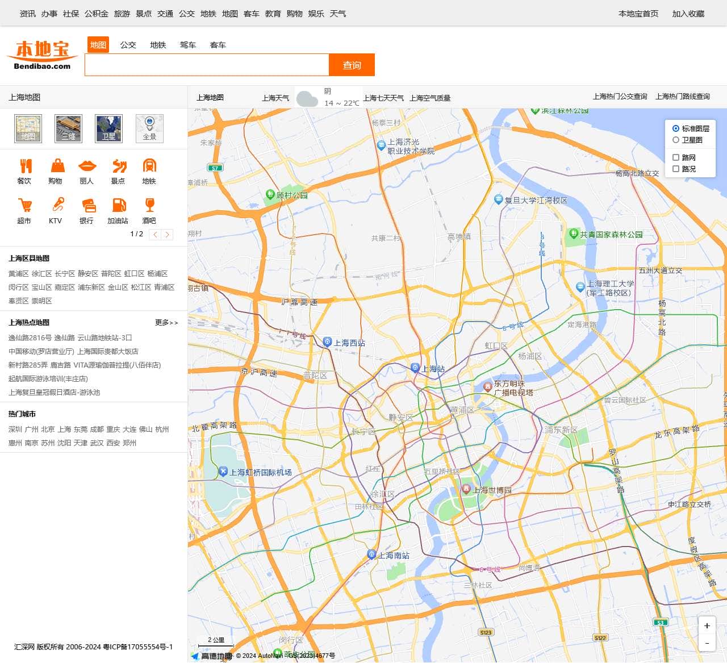Click the 银行 bank icon
This screenshot has width=727, height=663.
click(88, 206)
